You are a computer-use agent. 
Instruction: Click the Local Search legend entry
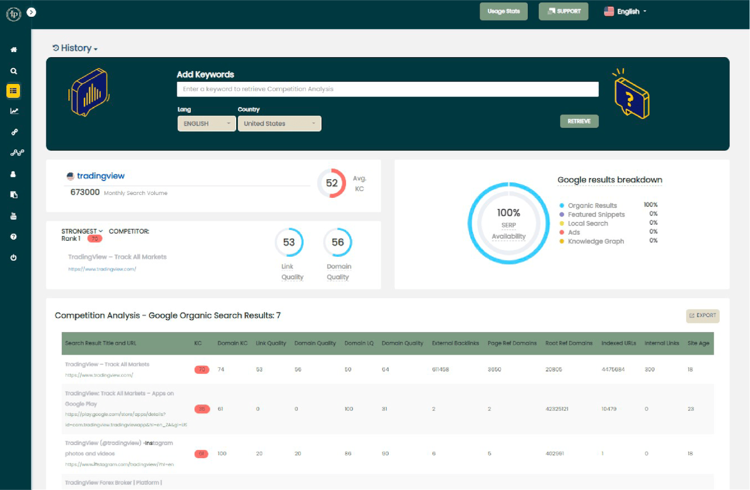(x=588, y=224)
